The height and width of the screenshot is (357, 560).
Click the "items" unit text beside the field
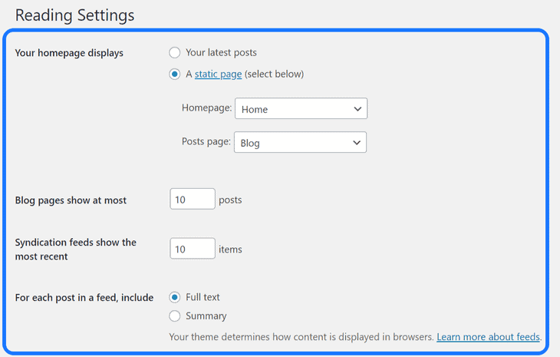[230, 250]
